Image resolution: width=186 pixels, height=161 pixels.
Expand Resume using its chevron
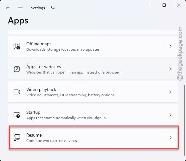pos(170,138)
